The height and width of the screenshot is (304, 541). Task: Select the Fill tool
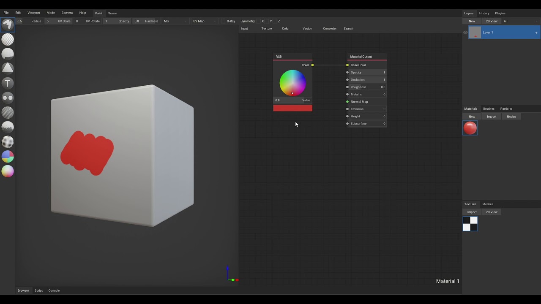pyautogui.click(x=8, y=54)
